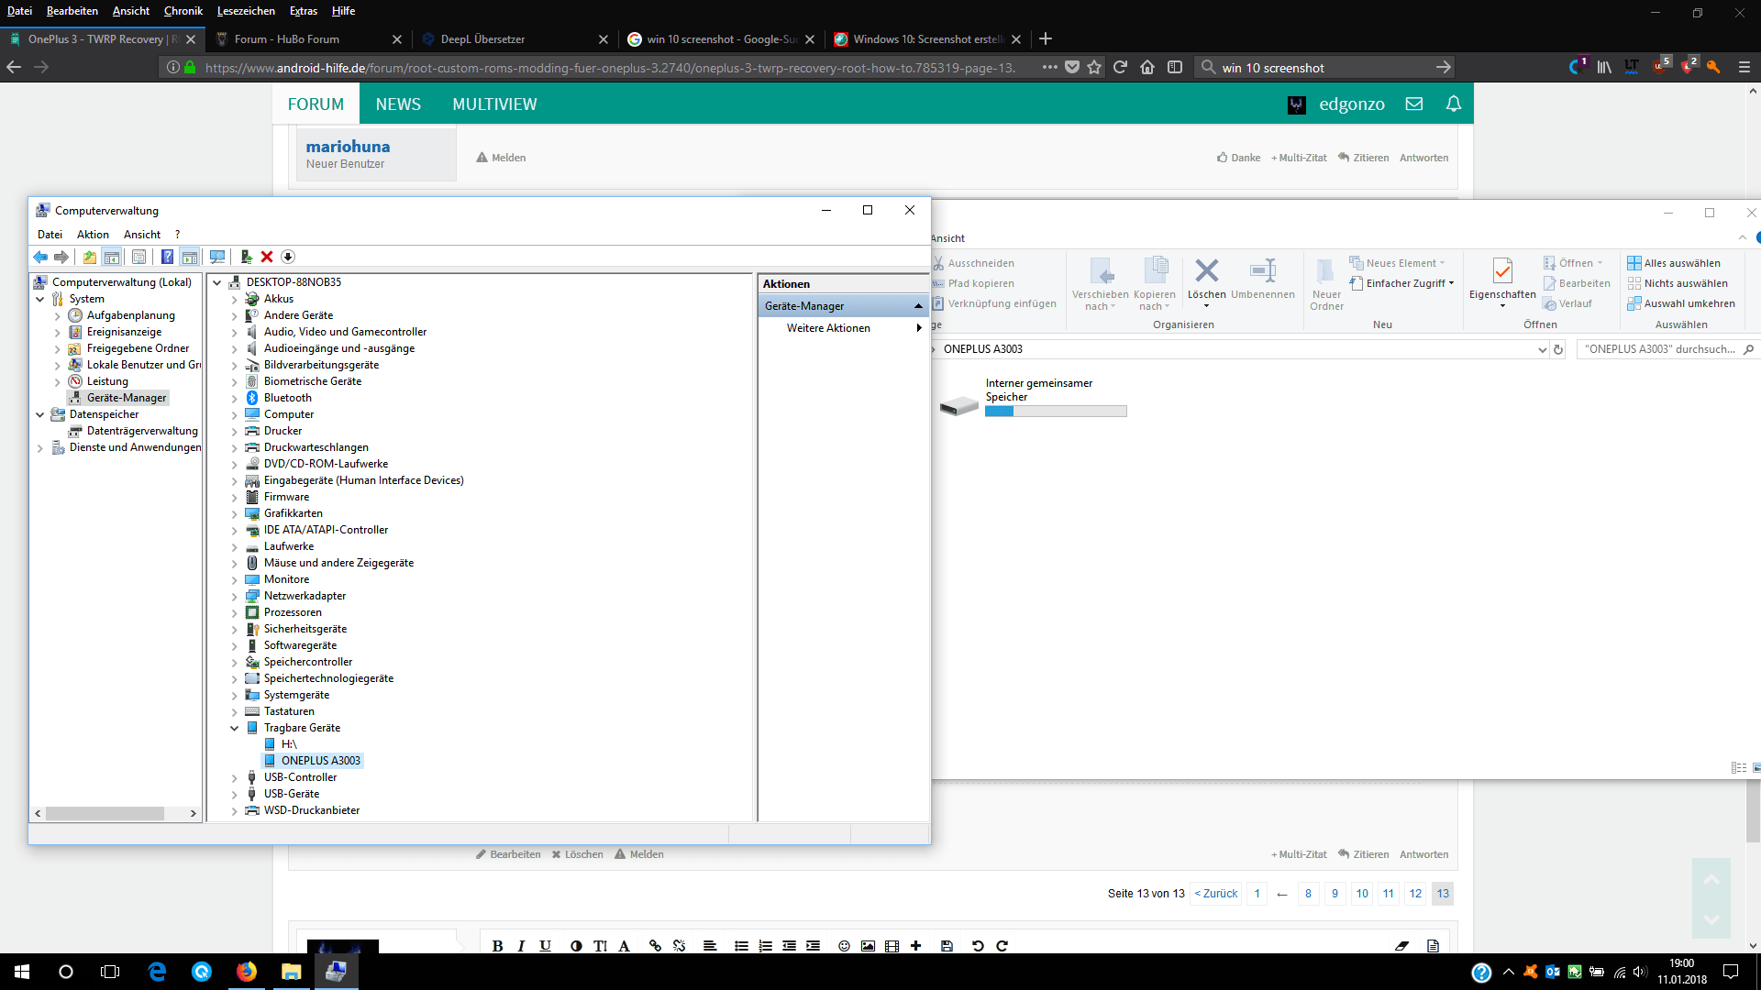Expand the Bluetooth device category
Image resolution: width=1761 pixels, height=990 pixels.
tap(234, 399)
